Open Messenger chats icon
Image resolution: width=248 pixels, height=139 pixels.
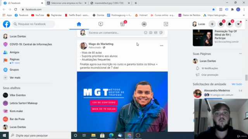coord(221,24)
